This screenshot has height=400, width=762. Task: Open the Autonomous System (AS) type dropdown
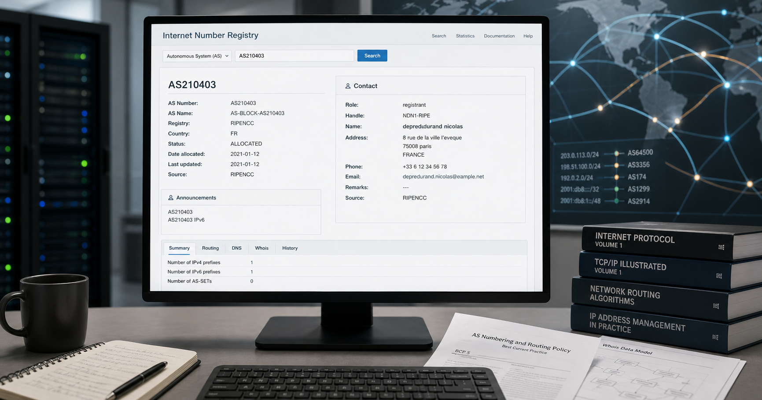coord(197,56)
